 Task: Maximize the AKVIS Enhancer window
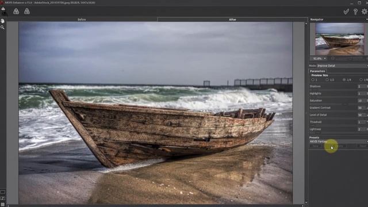[x=359, y=3]
